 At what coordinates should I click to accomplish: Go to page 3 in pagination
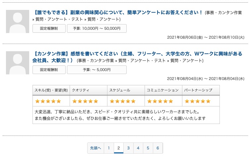pos(128,148)
